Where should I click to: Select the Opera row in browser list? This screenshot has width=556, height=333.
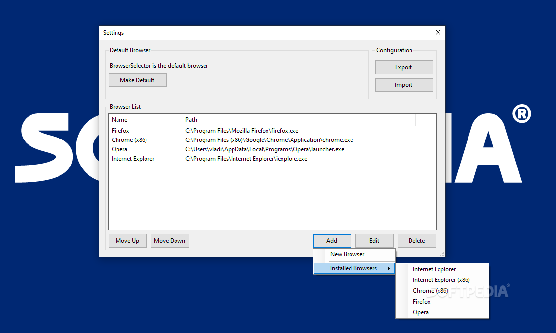(x=272, y=149)
